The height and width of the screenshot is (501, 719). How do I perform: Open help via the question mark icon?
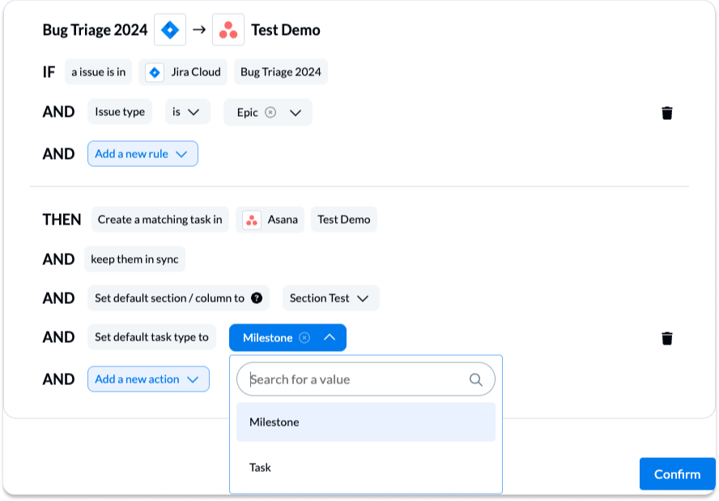257,298
